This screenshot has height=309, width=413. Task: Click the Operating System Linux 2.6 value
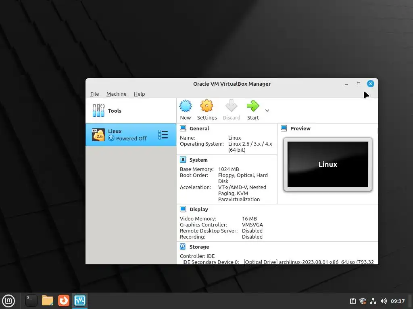250,147
